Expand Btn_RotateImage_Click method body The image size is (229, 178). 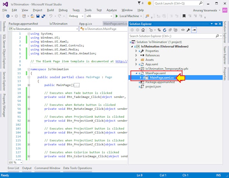pos(29,109)
